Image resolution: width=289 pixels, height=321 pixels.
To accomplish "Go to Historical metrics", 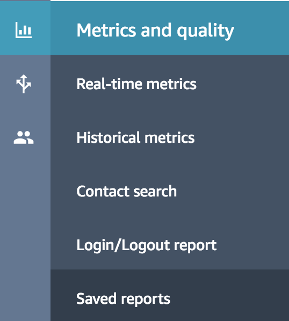I will (170, 137).
